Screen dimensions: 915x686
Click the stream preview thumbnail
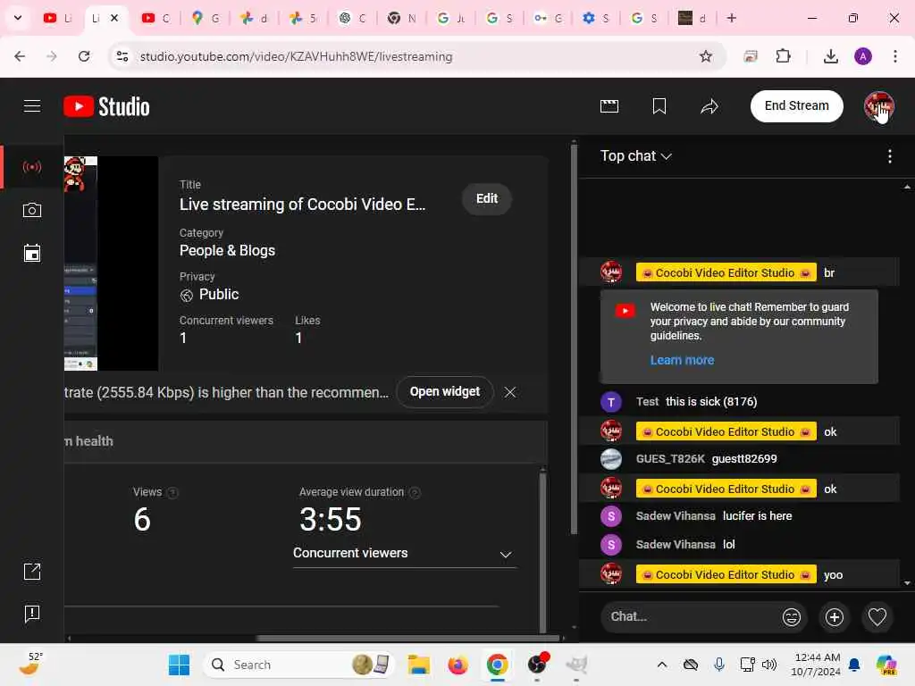(111, 264)
